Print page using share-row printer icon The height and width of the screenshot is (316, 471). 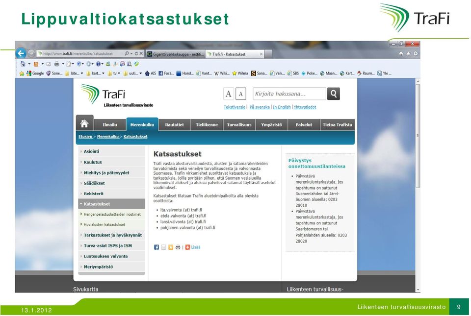178,247
